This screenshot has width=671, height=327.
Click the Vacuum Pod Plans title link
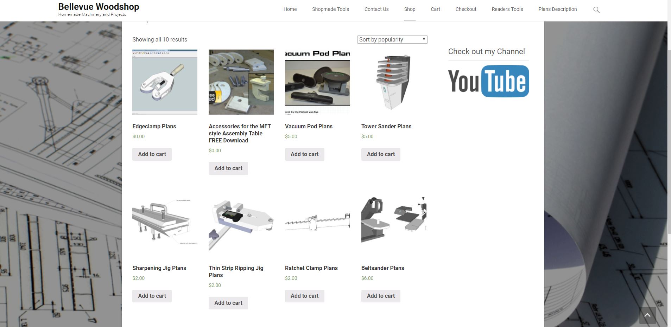pyautogui.click(x=309, y=127)
